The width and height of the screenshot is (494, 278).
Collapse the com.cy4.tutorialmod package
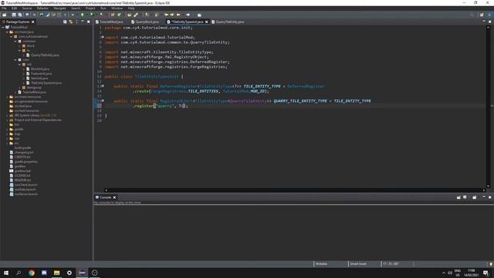pos(12,36)
